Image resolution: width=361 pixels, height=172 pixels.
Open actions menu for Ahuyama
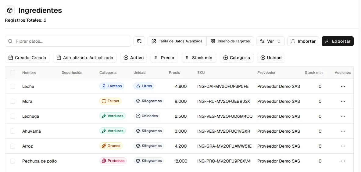(343, 131)
